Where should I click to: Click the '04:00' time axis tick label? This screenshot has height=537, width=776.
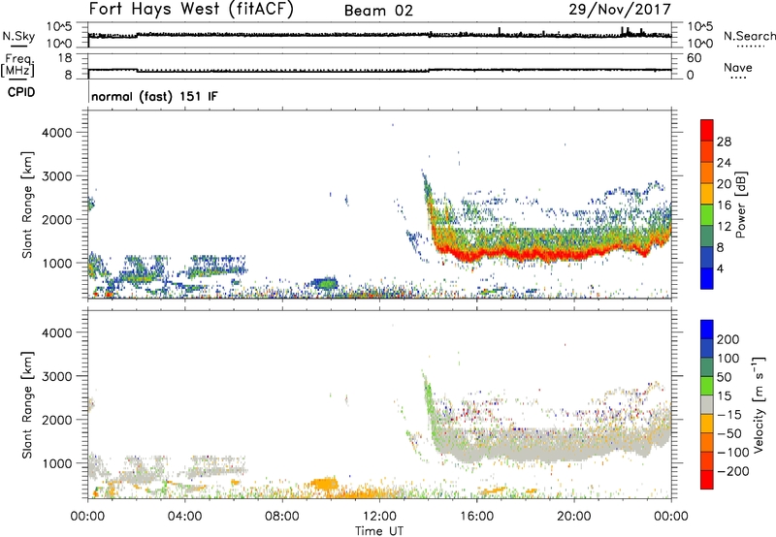[184, 517]
